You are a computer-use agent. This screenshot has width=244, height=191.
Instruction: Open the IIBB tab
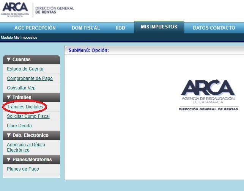tap(120, 28)
